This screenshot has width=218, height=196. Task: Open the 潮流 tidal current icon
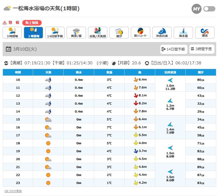[x=205, y=33]
